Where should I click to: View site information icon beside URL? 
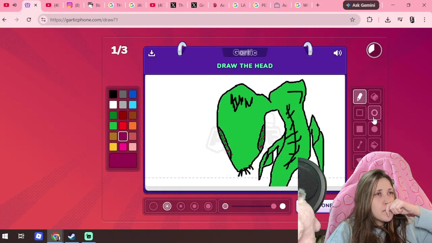pyautogui.click(x=43, y=20)
